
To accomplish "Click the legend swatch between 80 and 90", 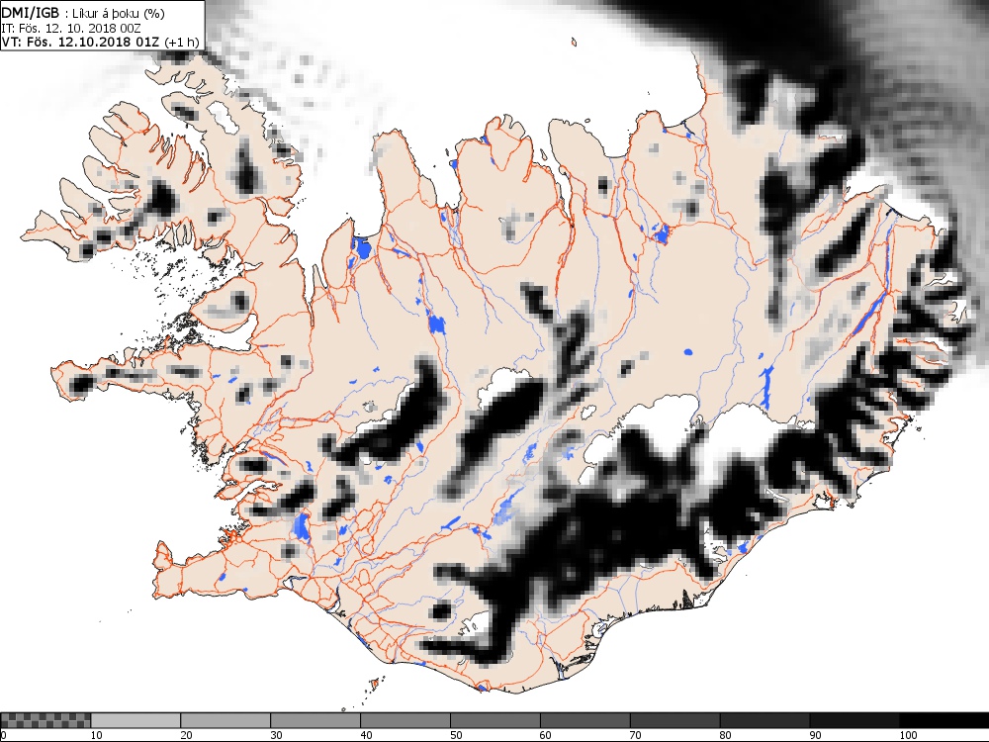I will pyautogui.click(x=765, y=720).
